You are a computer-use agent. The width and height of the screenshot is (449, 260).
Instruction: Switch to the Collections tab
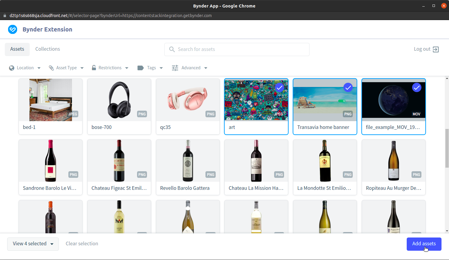point(48,49)
